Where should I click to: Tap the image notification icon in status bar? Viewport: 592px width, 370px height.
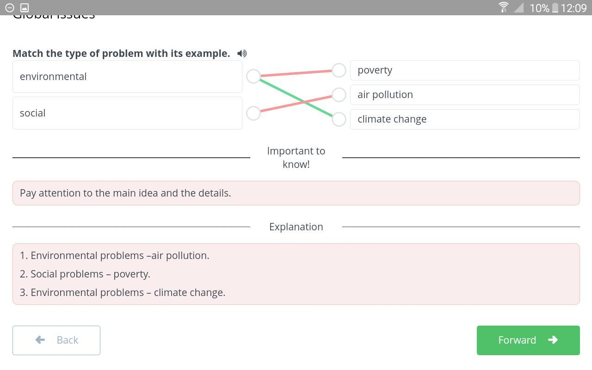(25, 8)
